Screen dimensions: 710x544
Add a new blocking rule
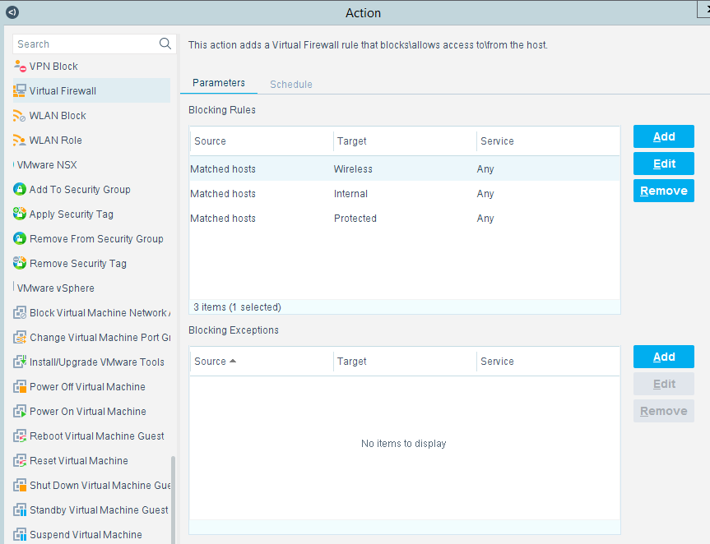pos(663,136)
